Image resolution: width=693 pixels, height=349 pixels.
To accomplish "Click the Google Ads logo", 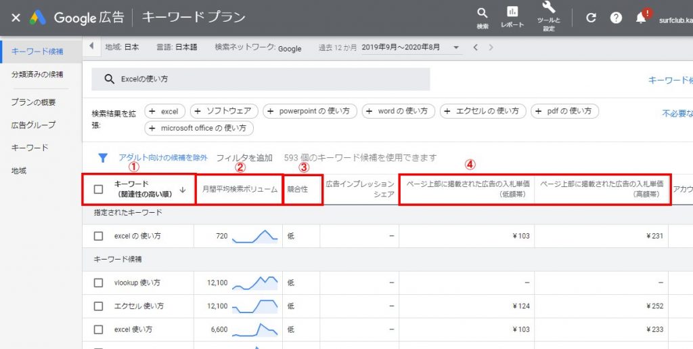I will (x=38, y=18).
